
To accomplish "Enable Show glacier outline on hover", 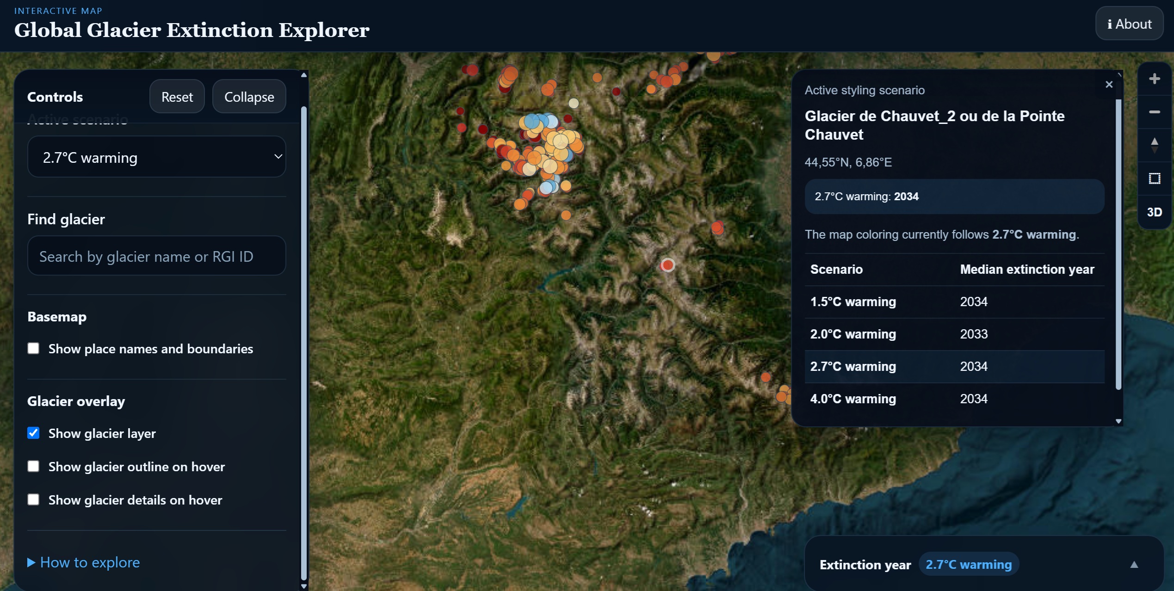I will pyautogui.click(x=33, y=466).
